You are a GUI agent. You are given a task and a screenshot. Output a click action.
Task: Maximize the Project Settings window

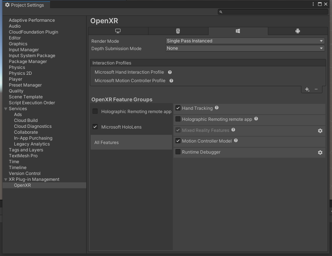(320, 4)
